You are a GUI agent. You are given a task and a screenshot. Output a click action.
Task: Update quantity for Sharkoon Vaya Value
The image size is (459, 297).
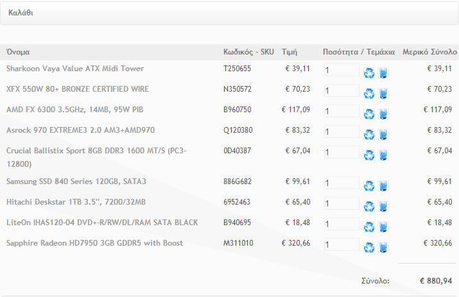(369, 73)
